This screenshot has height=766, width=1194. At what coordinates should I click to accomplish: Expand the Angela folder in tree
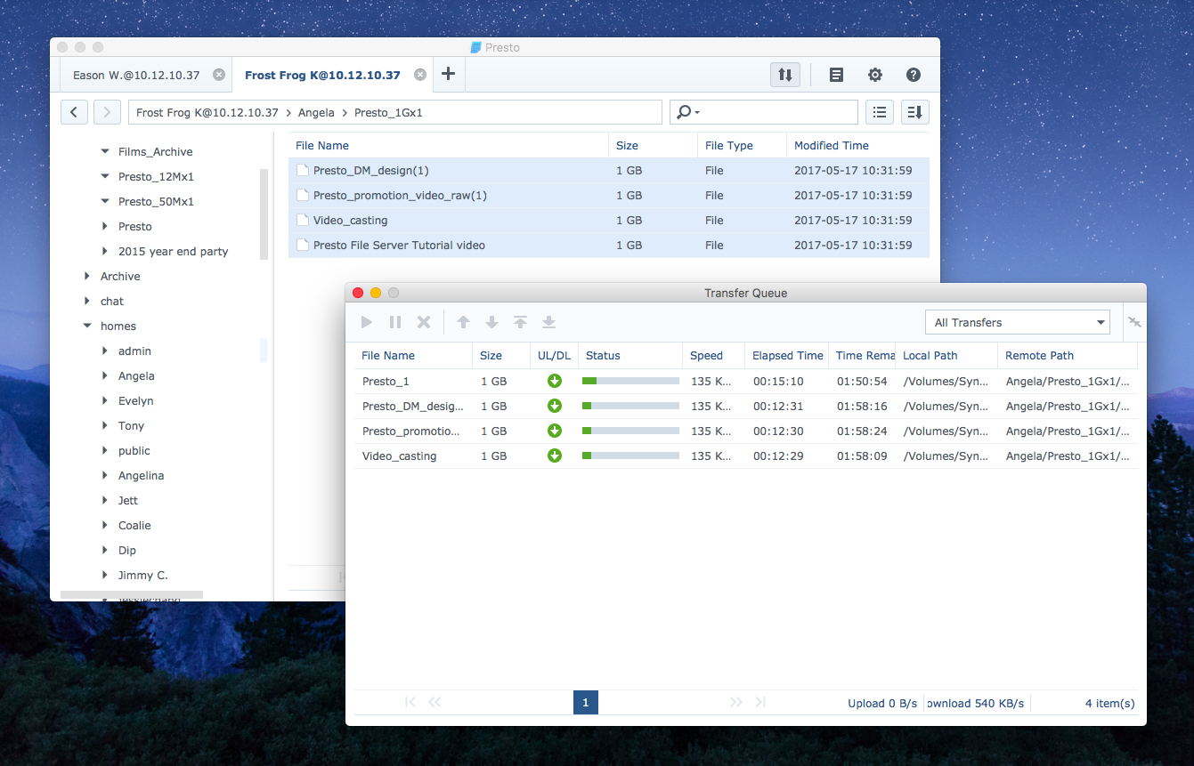(106, 376)
